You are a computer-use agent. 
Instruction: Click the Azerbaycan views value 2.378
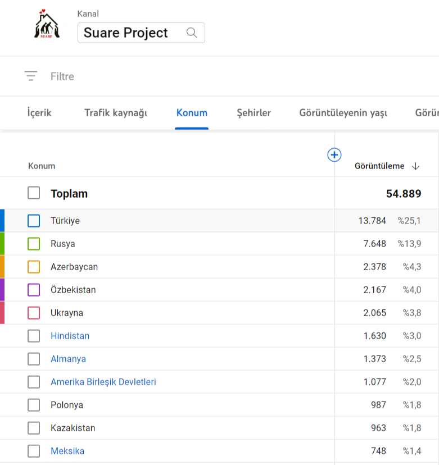tap(374, 267)
